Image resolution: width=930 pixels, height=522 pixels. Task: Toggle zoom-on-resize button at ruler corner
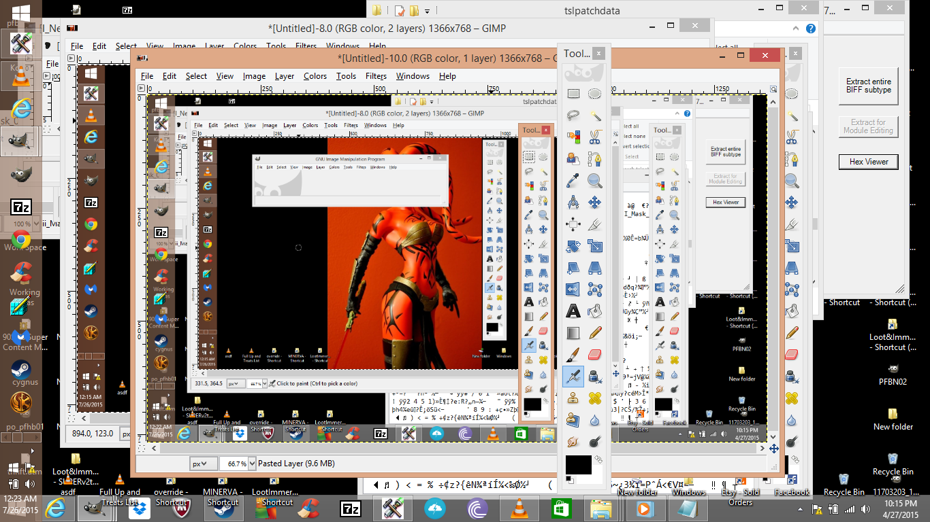pos(773,89)
